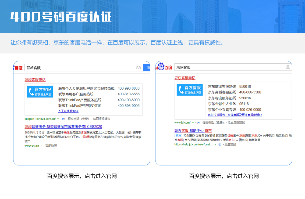Viewport: 305px width, 199px height.
Task: Expand dropdown arrow after www.cnr.cn
Action: coord(41,146)
